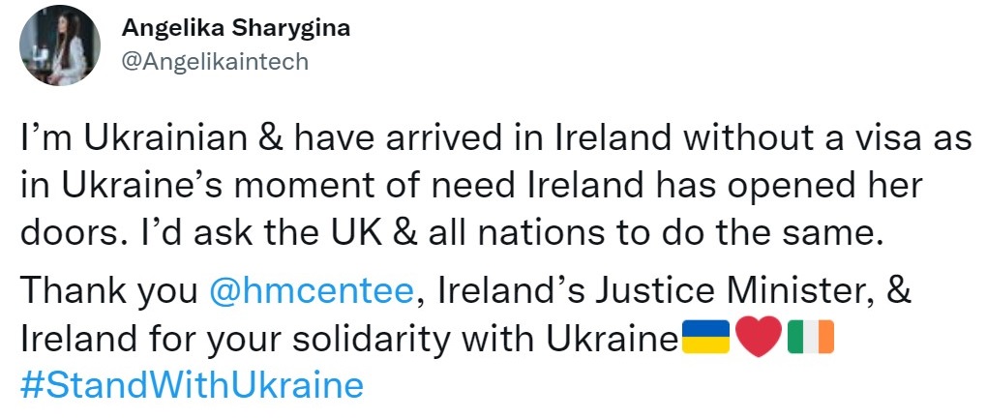
Task: Open Angelika Sharygina's round profile photo
Action: tap(60, 45)
